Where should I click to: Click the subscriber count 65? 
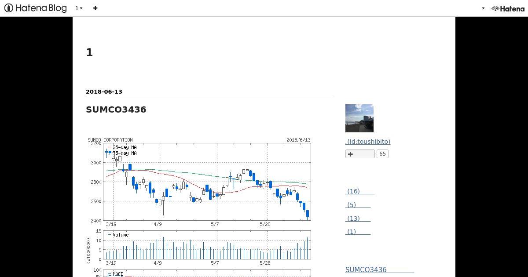coord(382,154)
